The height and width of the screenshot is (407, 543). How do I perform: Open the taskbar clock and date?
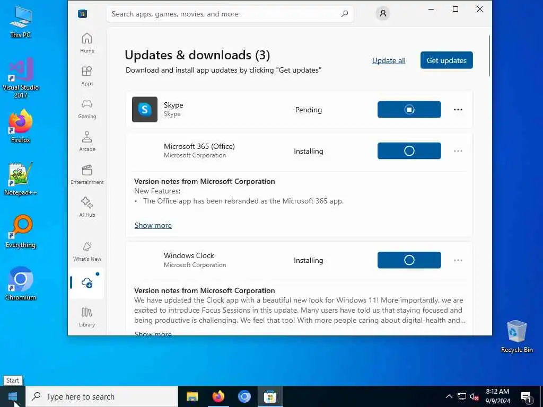pyautogui.click(x=497, y=396)
